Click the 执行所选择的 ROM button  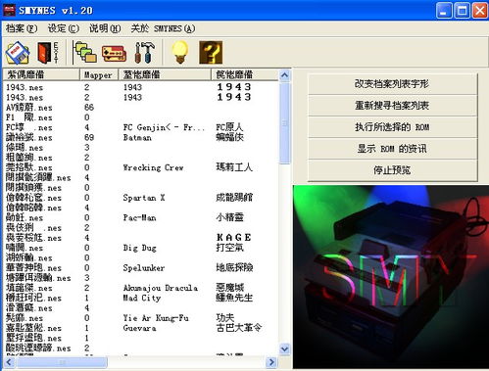(x=392, y=127)
